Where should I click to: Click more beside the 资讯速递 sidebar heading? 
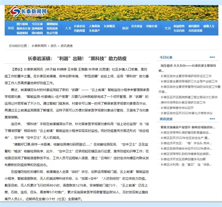tap(212, 119)
